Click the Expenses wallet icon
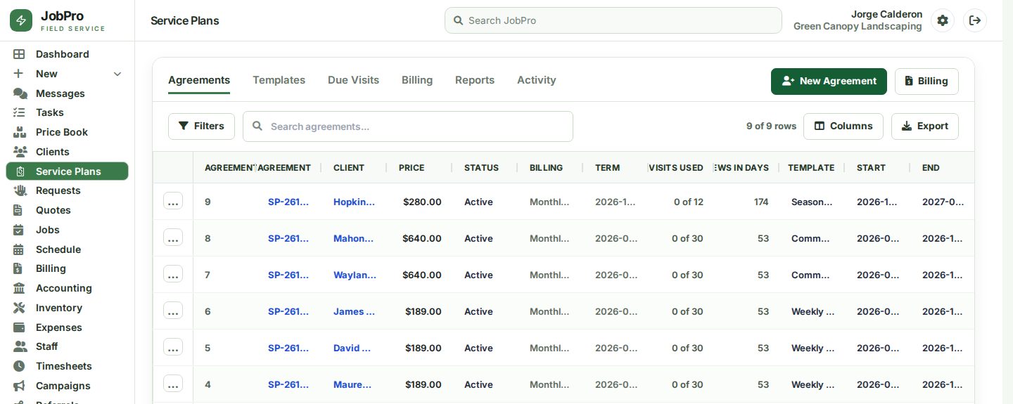The width and height of the screenshot is (1013, 404). (x=20, y=327)
